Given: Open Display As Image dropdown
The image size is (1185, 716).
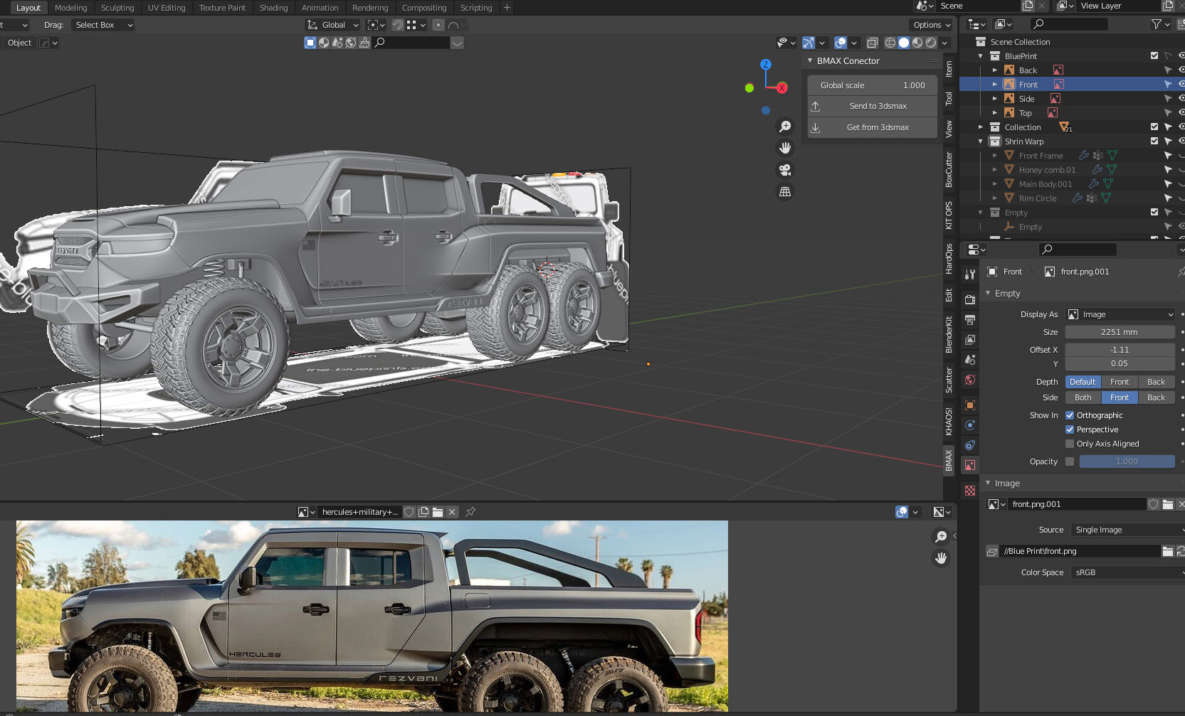Looking at the screenshot, I should (x=1120, y=314).
